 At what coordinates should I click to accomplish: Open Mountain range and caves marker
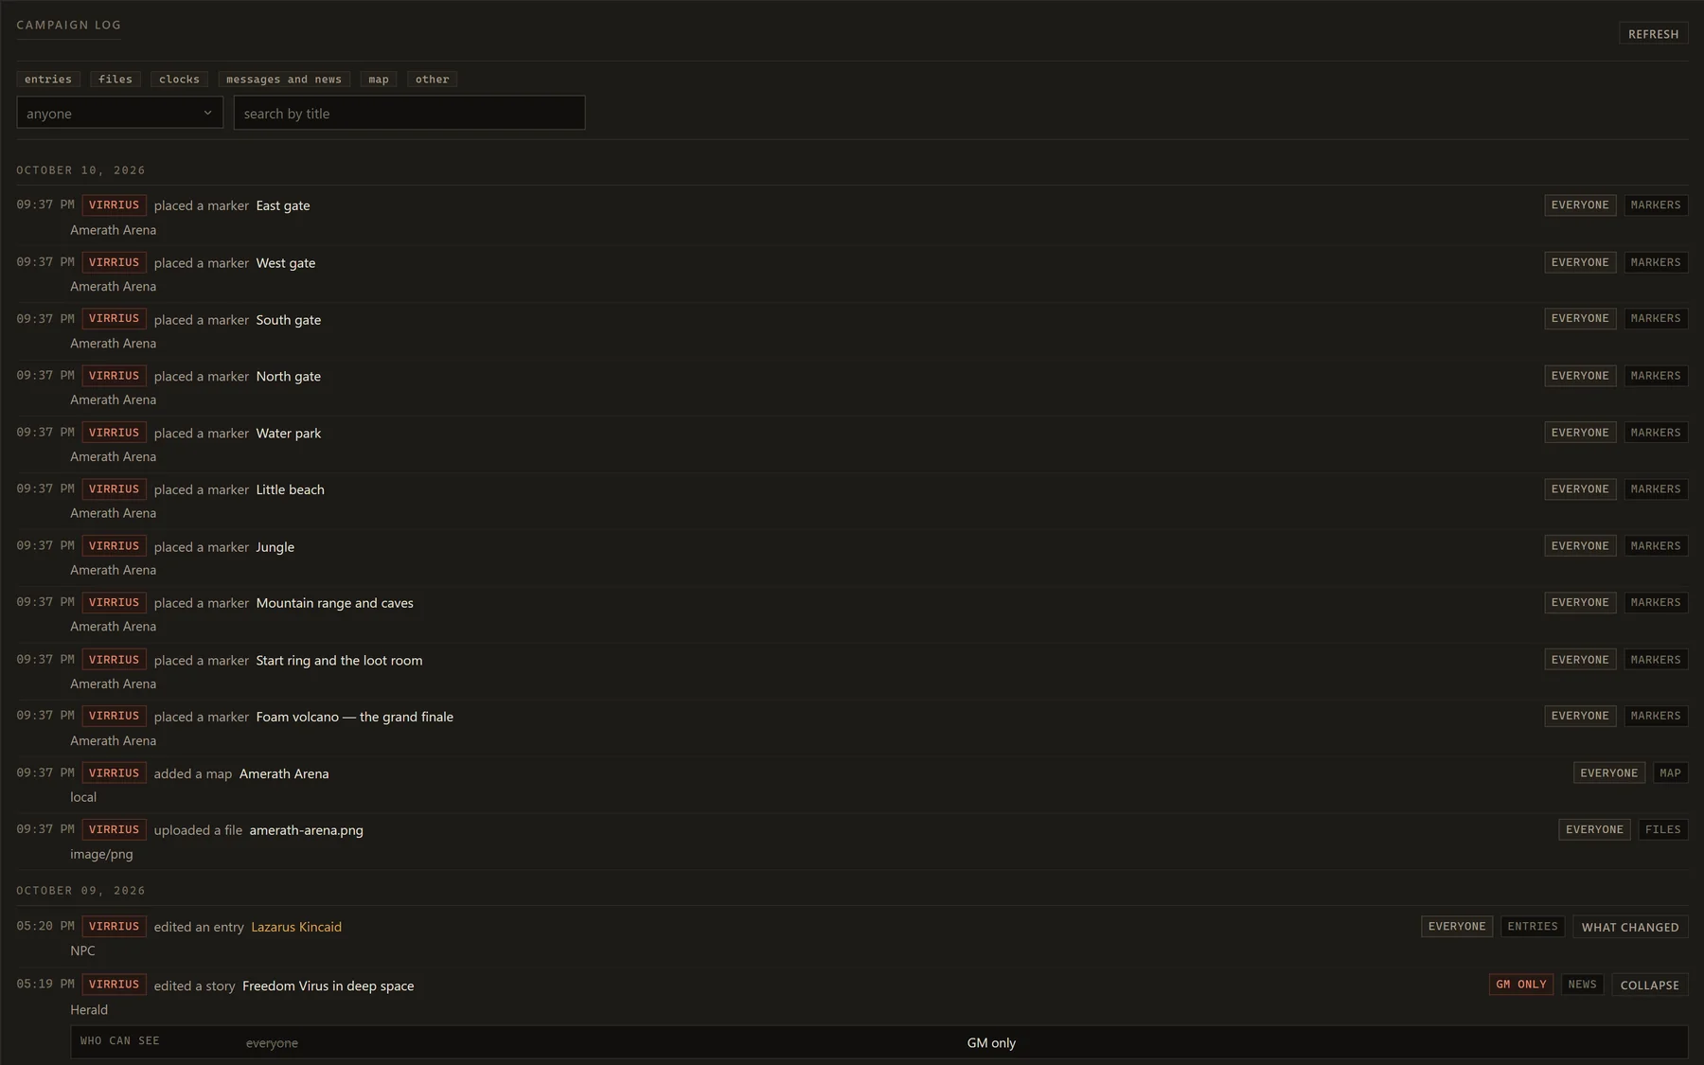click(x=335, y=603)
